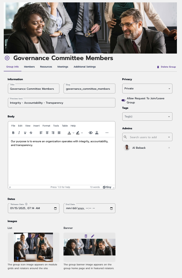Open the editor Tools menu

tap(56, 126)
